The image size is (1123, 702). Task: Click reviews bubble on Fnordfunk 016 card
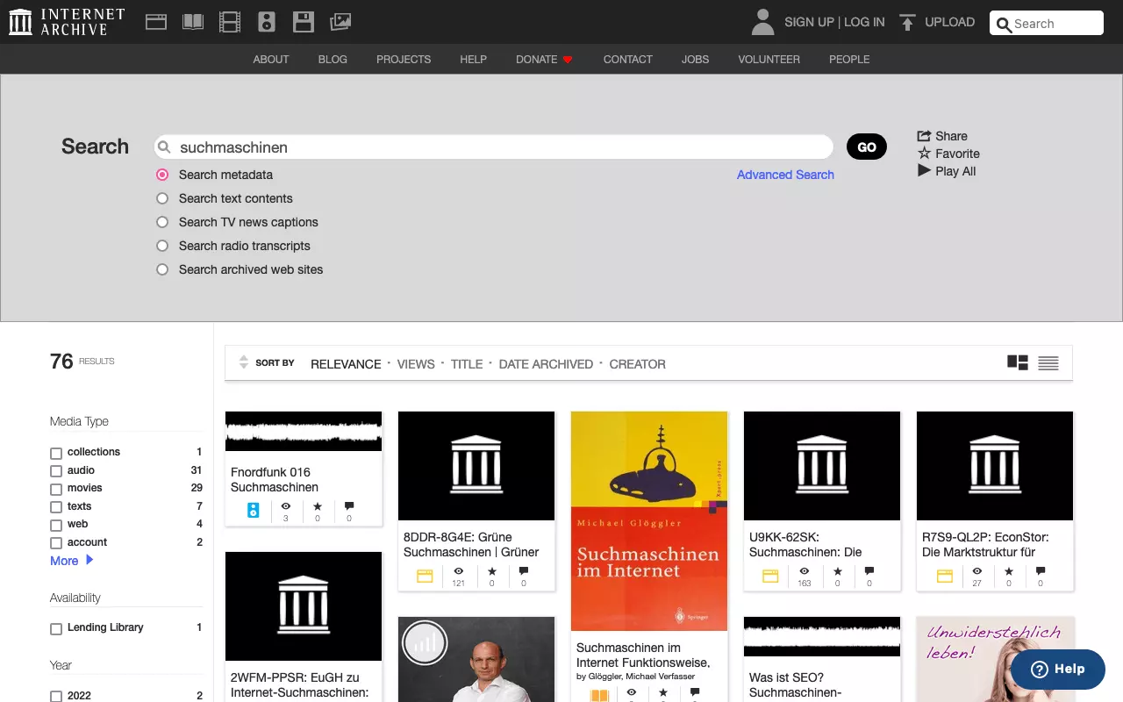click(349, 506)
